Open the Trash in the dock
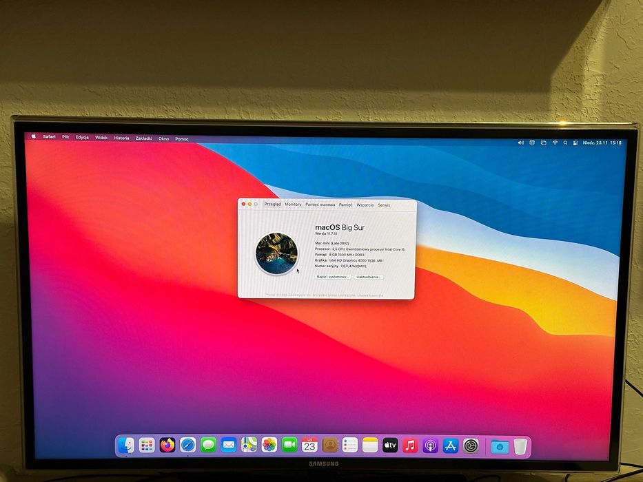643x482 pixels. click(x=520, y=447)
